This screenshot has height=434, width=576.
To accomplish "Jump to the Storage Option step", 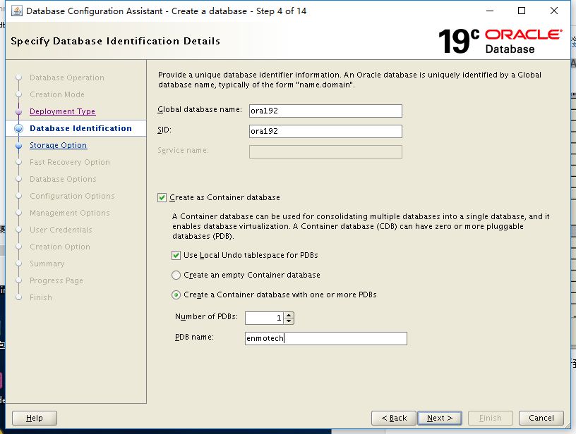I will pos(58,145).
